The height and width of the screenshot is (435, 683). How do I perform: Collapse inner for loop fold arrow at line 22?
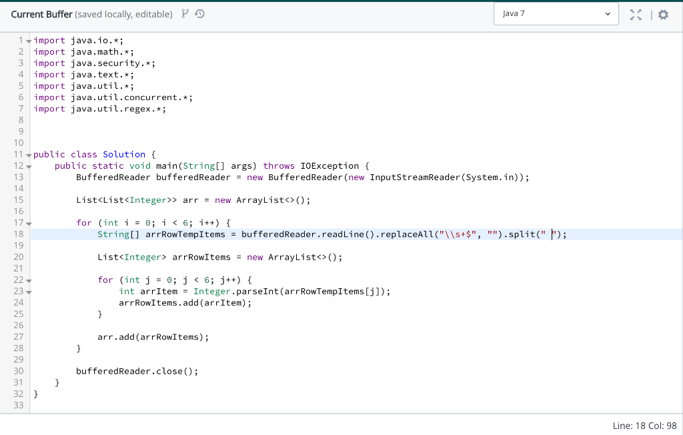[x=29, y=281]
